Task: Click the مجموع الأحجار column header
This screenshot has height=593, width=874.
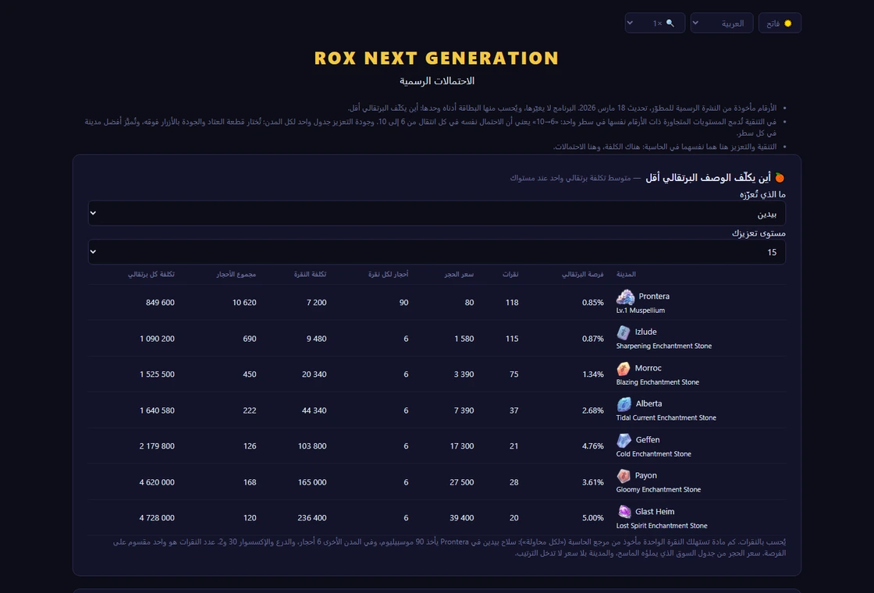Action: [x=236, y=274]
